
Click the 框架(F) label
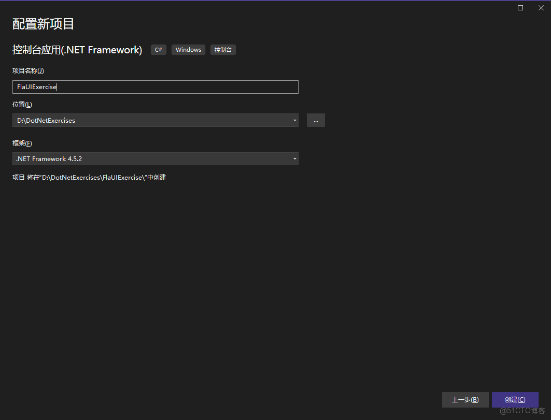coord(22,143)
